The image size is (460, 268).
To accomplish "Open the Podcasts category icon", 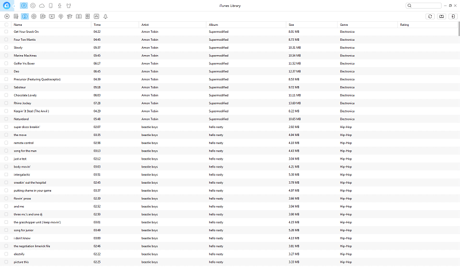I will click(x=61, y=17).
